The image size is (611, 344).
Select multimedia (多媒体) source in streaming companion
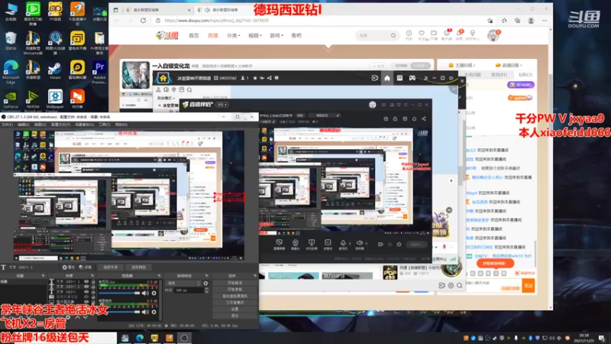coord(328,244)
